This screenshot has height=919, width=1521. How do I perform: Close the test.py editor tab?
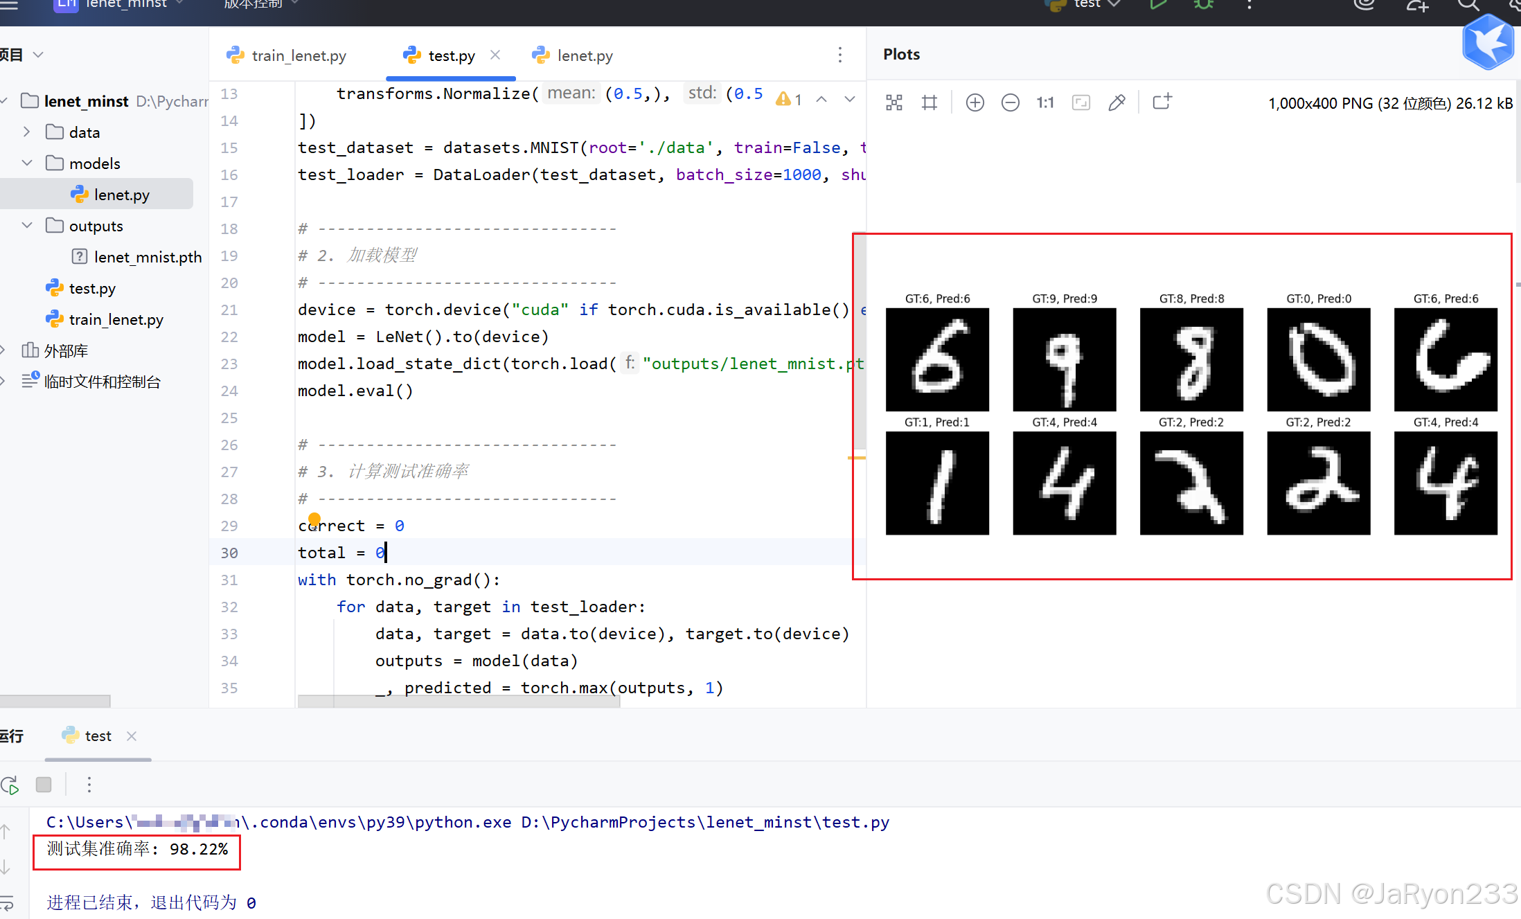coord(495,55)
